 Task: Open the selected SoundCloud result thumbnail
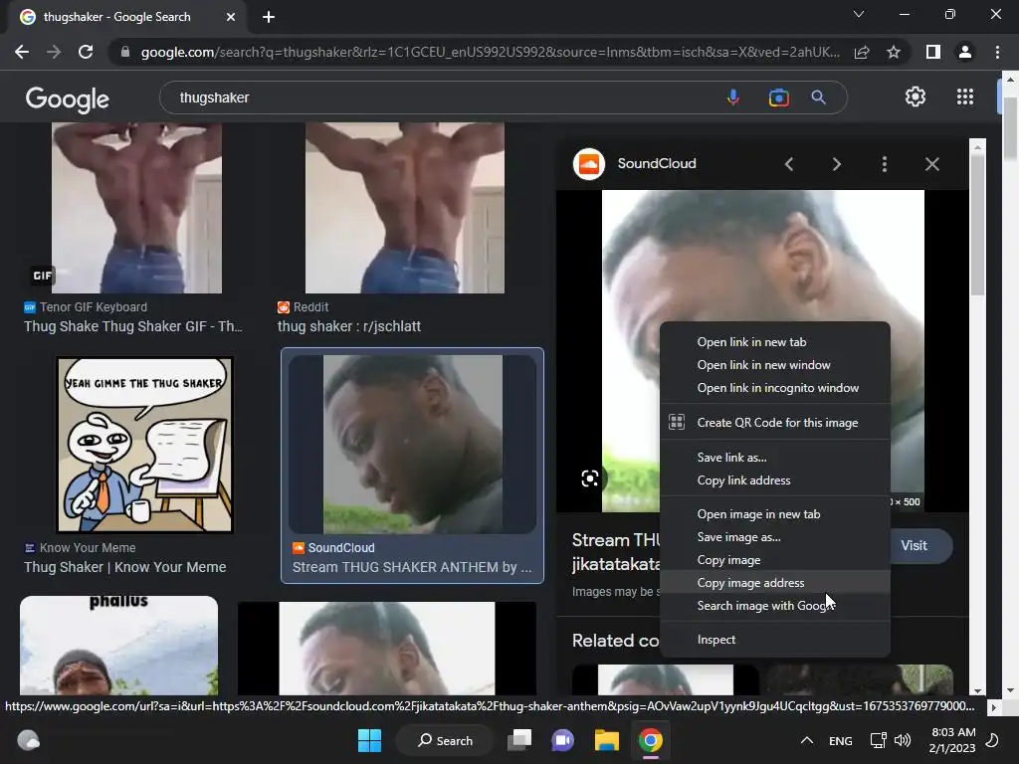click(413, 445)
